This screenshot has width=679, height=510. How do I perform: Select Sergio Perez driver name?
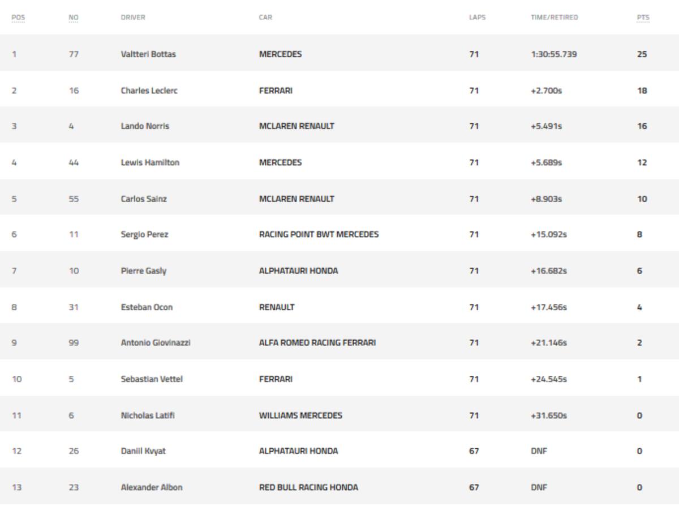pos(144,234)
